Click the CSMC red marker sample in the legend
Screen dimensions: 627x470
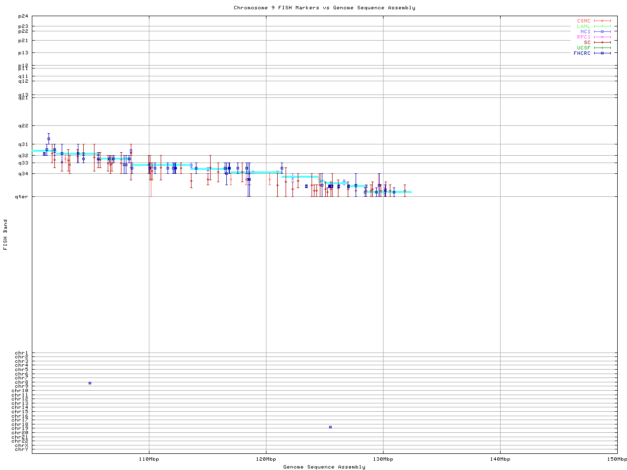[602, 21]
